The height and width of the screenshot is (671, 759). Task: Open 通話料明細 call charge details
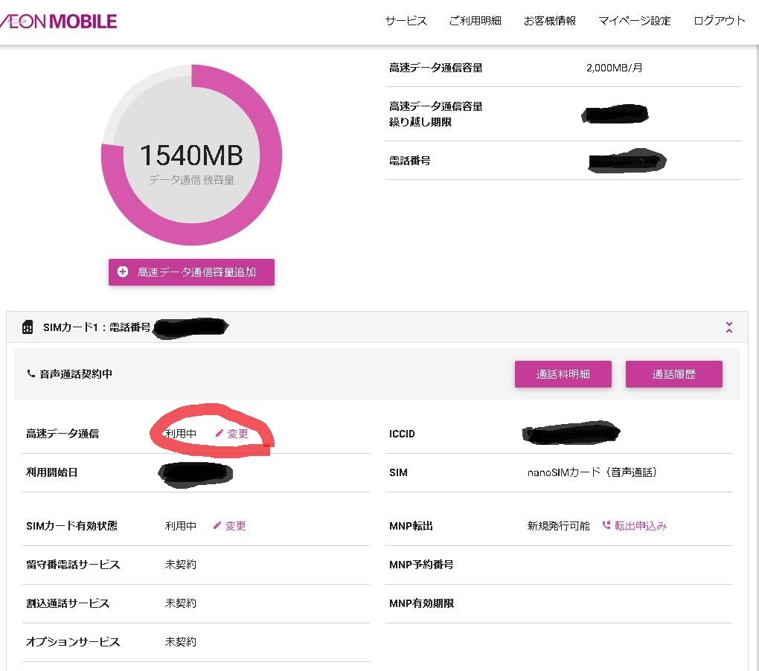[x=563, y=374]
